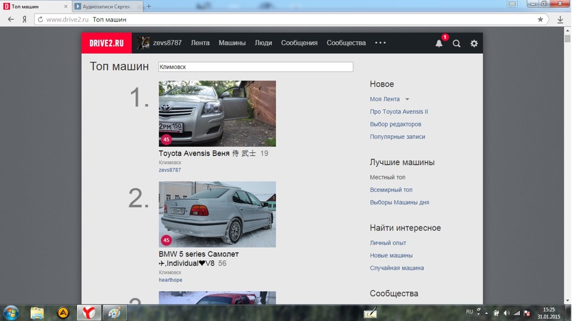Open site search magnifier icon
572x321 pixels.
[x=456, y=43]
